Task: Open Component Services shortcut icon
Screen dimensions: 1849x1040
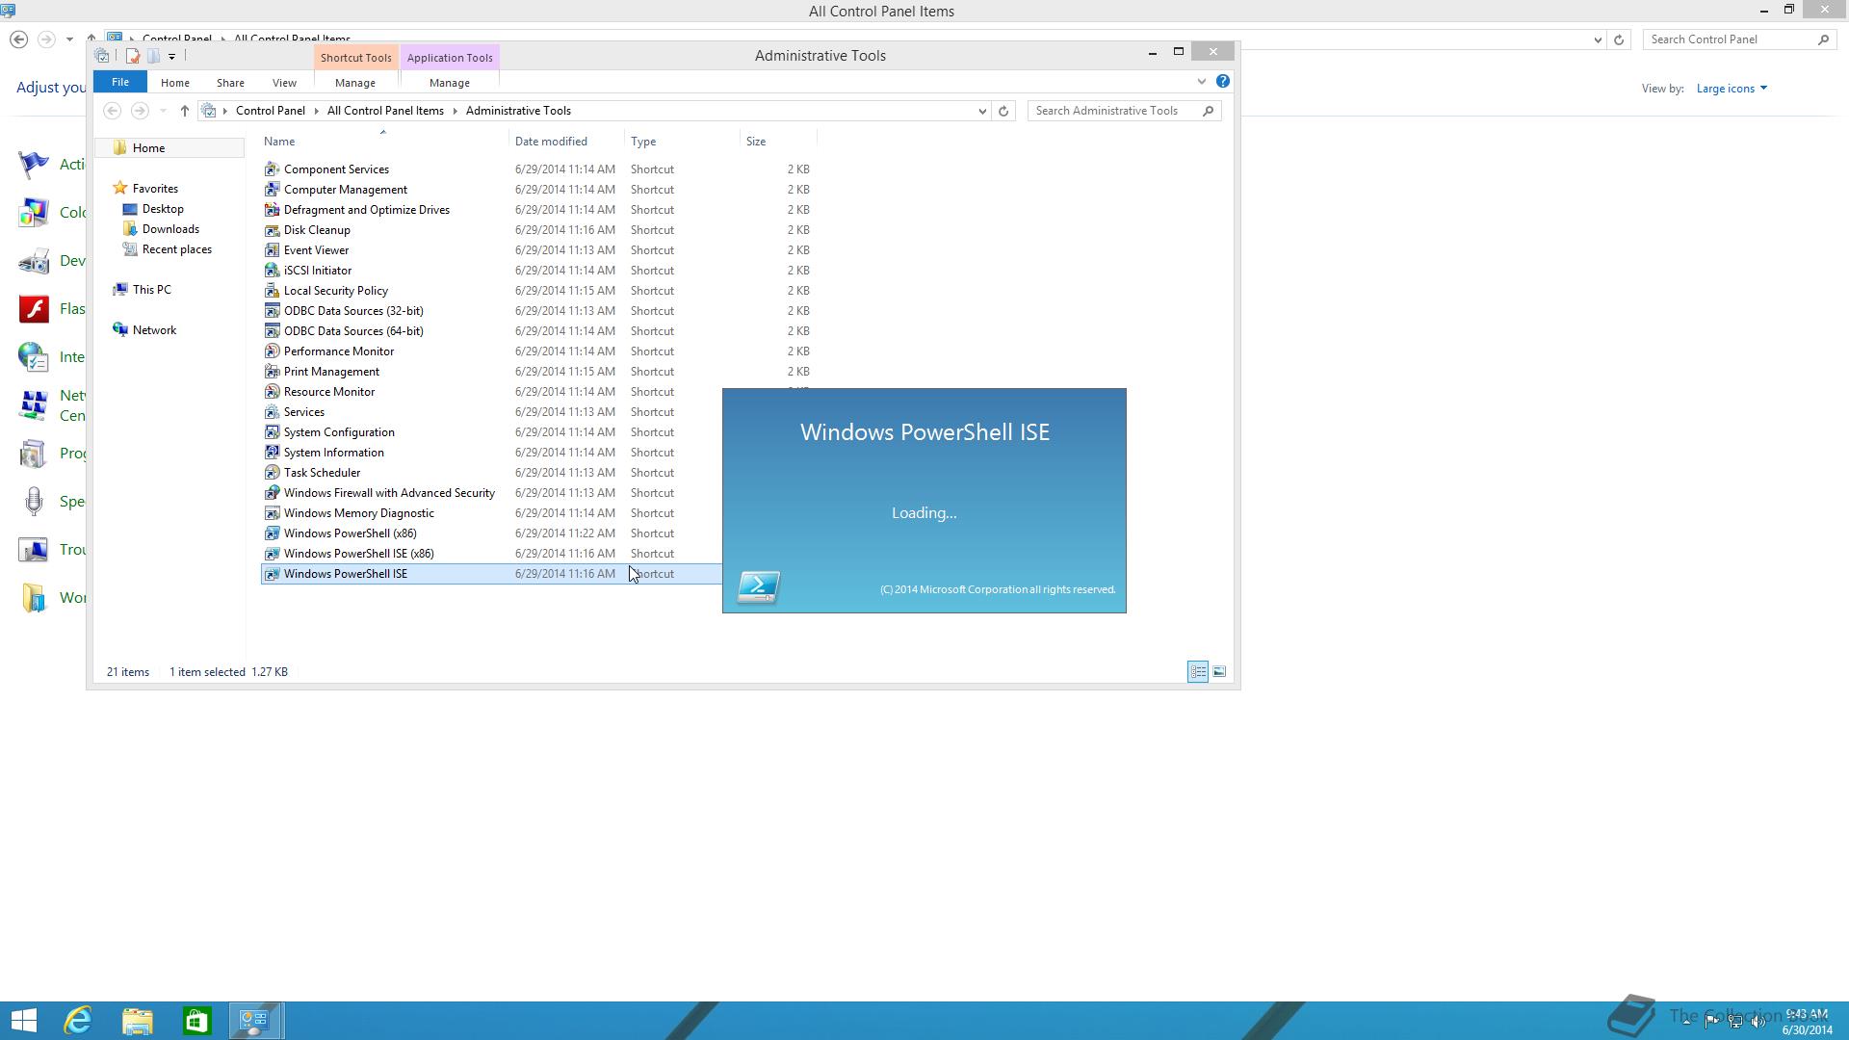Action: 272,169
